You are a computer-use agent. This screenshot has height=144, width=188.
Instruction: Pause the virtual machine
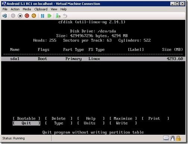(43, 16)
